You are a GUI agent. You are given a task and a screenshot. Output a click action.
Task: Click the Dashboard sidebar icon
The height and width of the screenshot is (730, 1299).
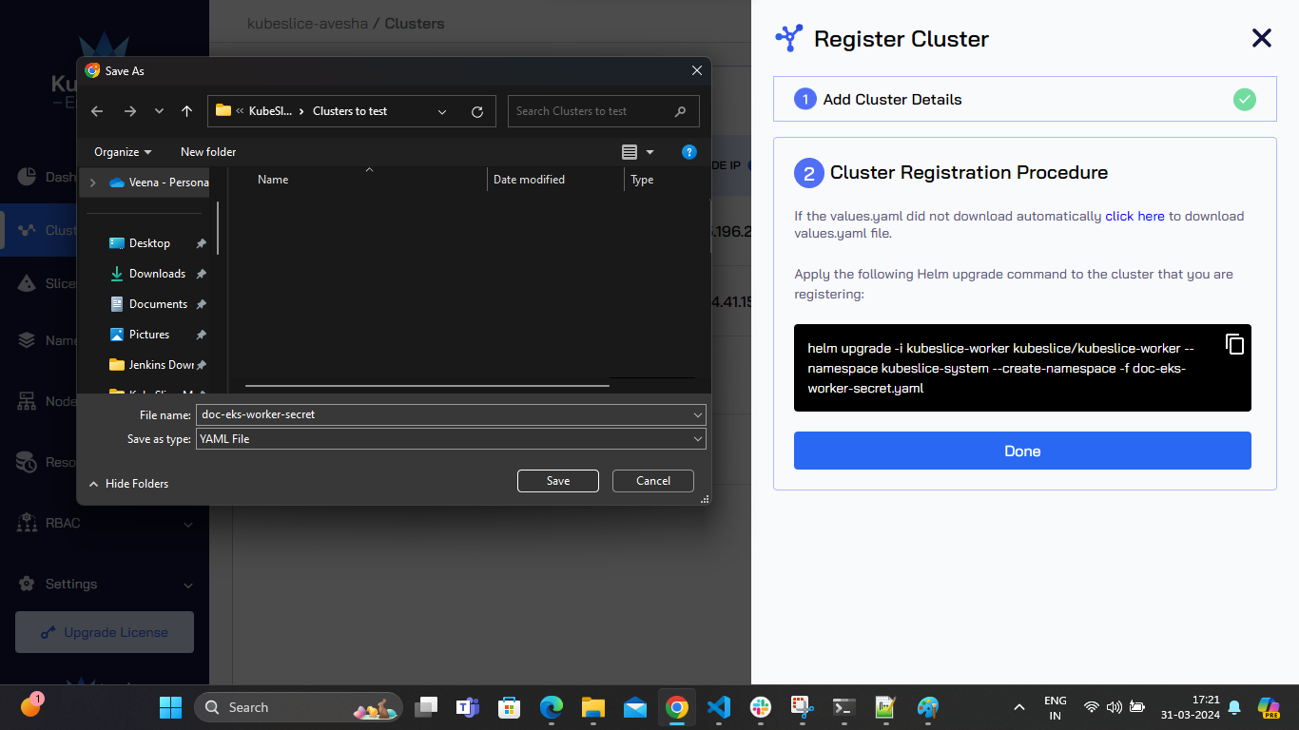tap(28, 177)
